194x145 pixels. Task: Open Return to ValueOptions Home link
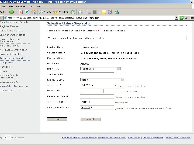(79, 137)
